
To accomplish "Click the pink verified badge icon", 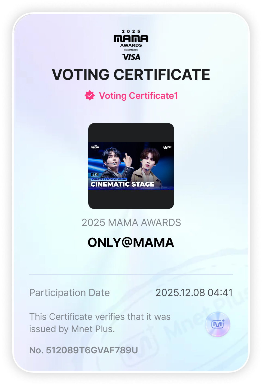I will tap(90, 95).
